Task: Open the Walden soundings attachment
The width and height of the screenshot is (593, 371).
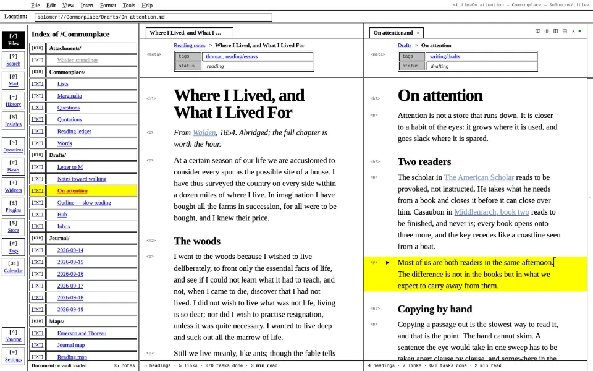Action: tap(78, 60)
